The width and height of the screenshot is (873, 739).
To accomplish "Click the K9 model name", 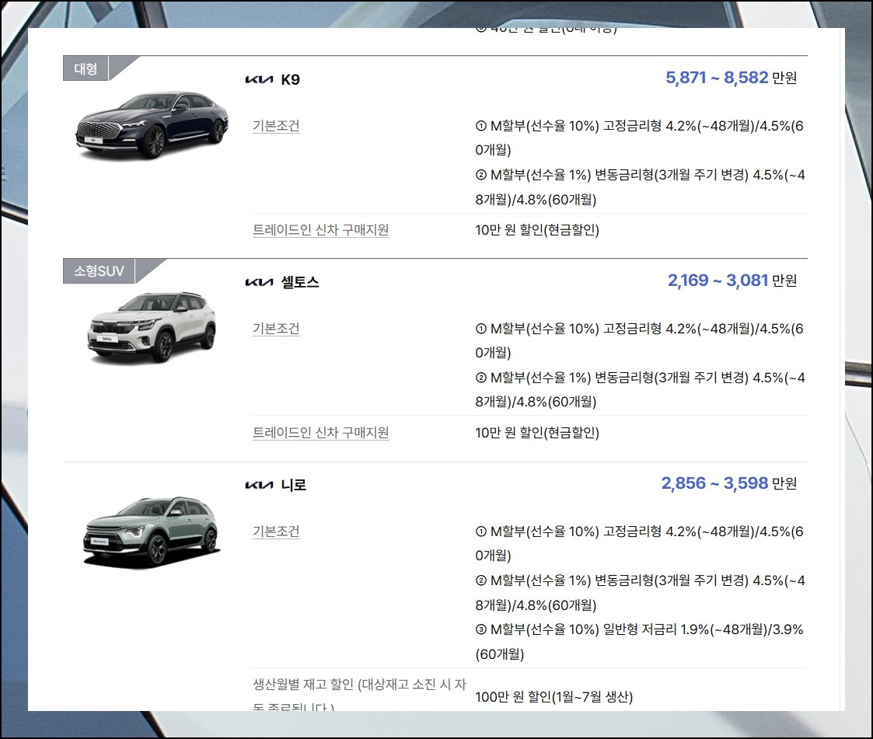I will click(x=290, y=79).
